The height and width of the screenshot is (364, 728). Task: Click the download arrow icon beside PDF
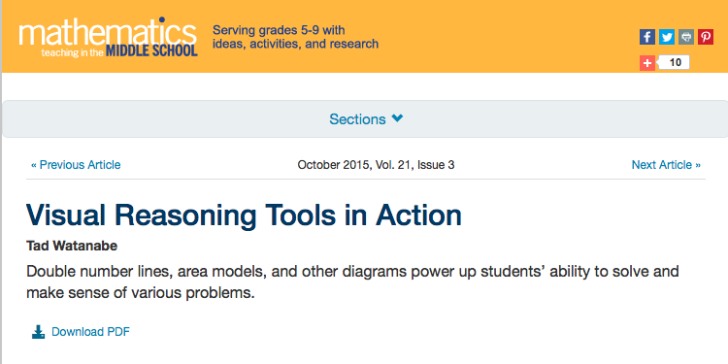pos(38,332)
